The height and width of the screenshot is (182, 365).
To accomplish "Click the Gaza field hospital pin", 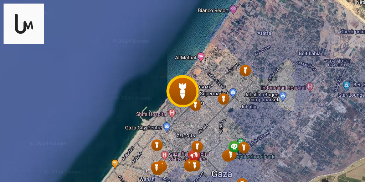I will point(165,156).
